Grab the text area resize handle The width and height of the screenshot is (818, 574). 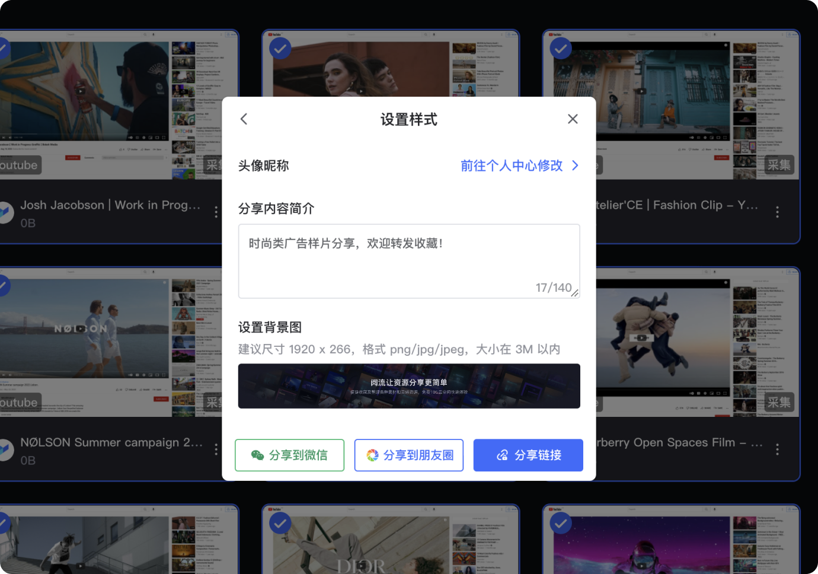575,293
